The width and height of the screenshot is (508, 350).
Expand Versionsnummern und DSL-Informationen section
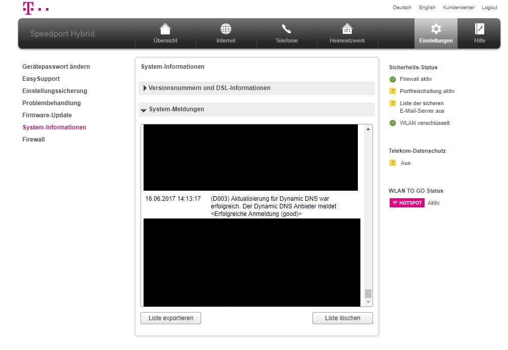tap(209, 88)
